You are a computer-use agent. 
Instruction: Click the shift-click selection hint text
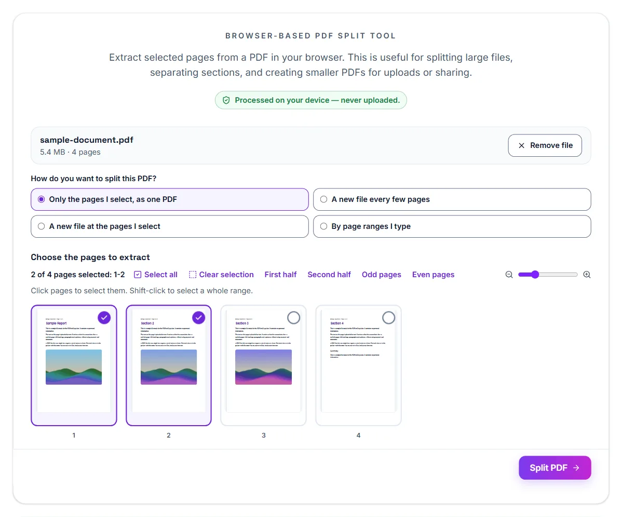142,291
